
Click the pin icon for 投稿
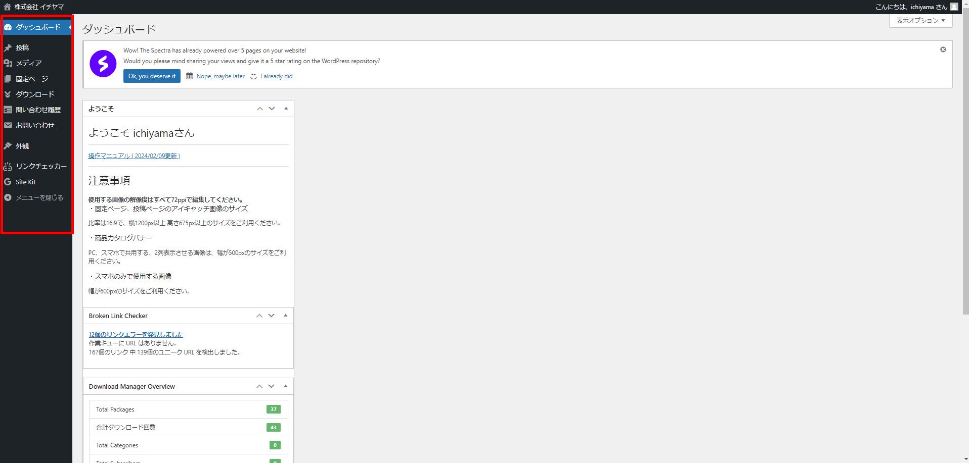click(x=8, y=47)
